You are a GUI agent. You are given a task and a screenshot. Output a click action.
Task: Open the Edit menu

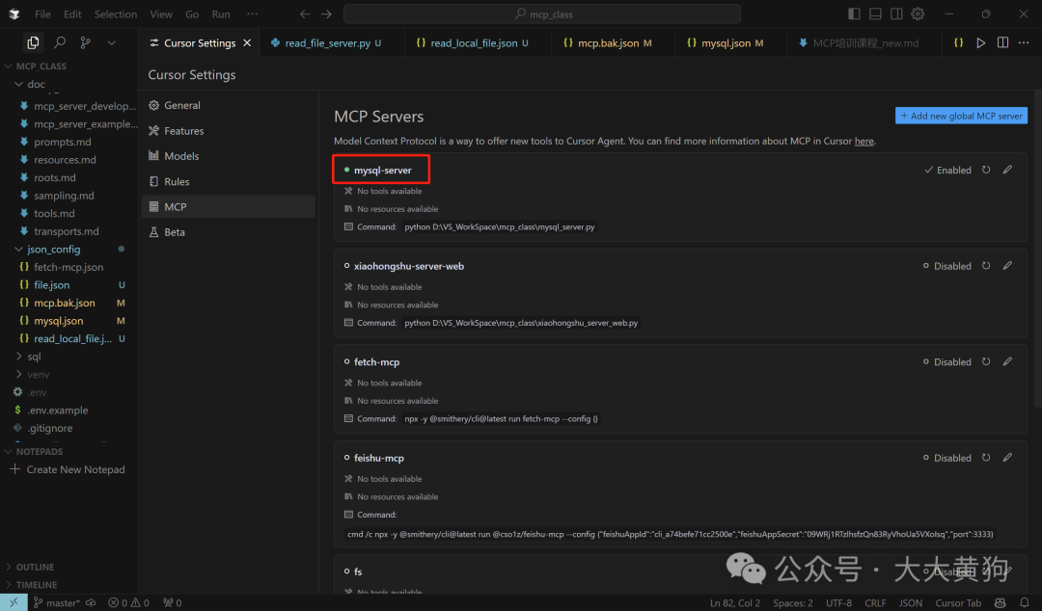[72, 13]
